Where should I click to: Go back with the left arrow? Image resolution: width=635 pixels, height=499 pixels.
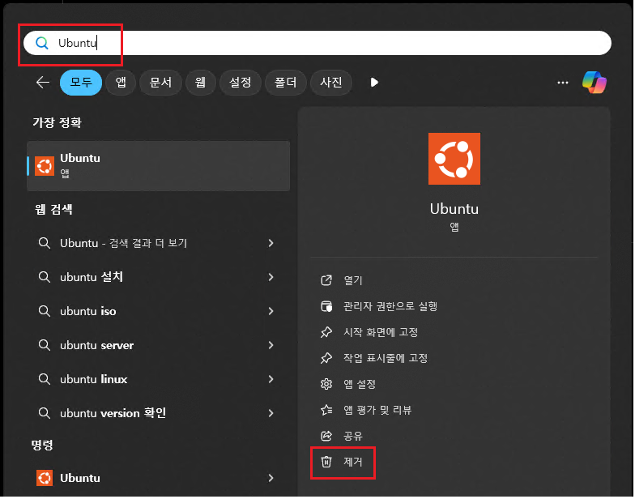[42, 83]
